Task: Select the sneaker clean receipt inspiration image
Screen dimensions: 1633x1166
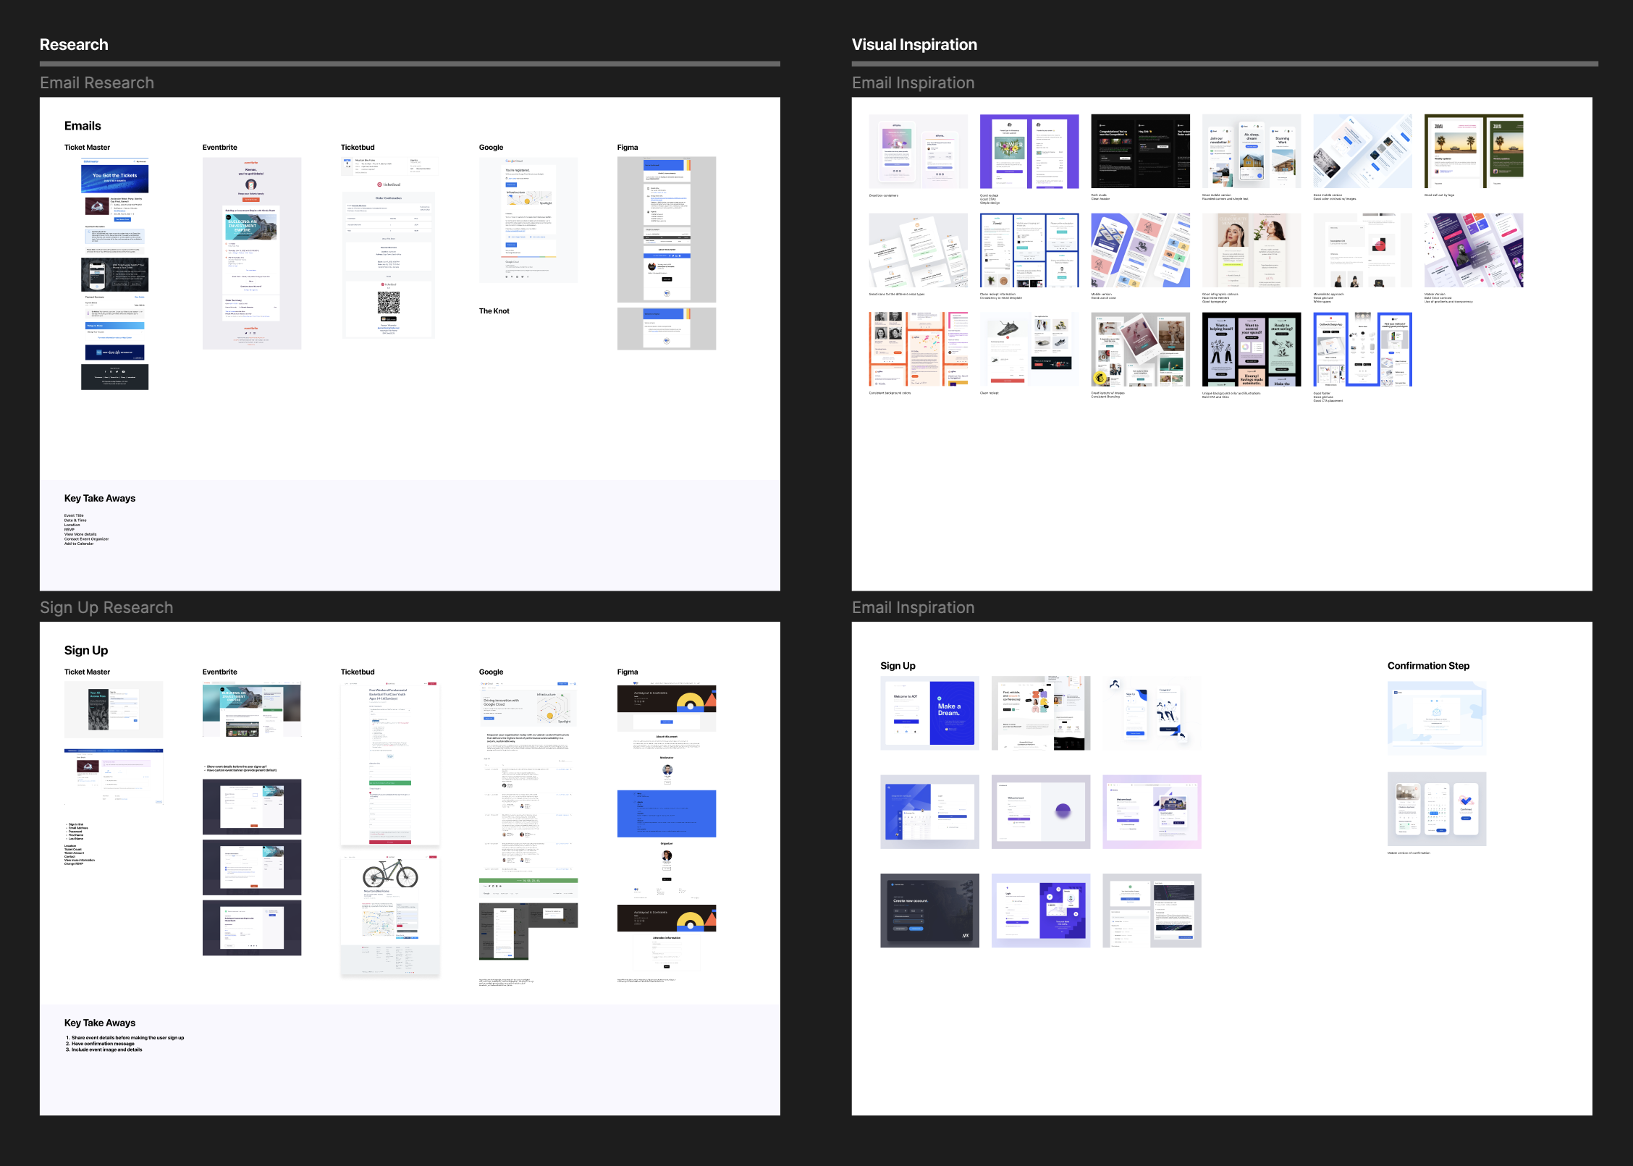Action: click(x=1029, y=350)
